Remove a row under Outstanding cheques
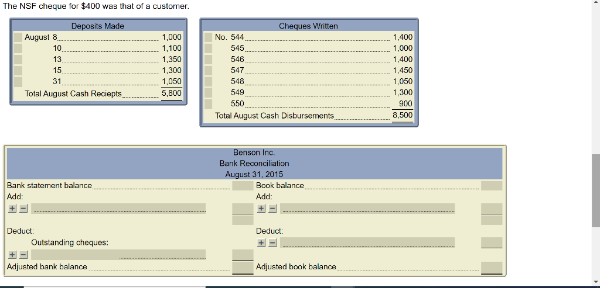The image size is (600, 288). (23, 255)
